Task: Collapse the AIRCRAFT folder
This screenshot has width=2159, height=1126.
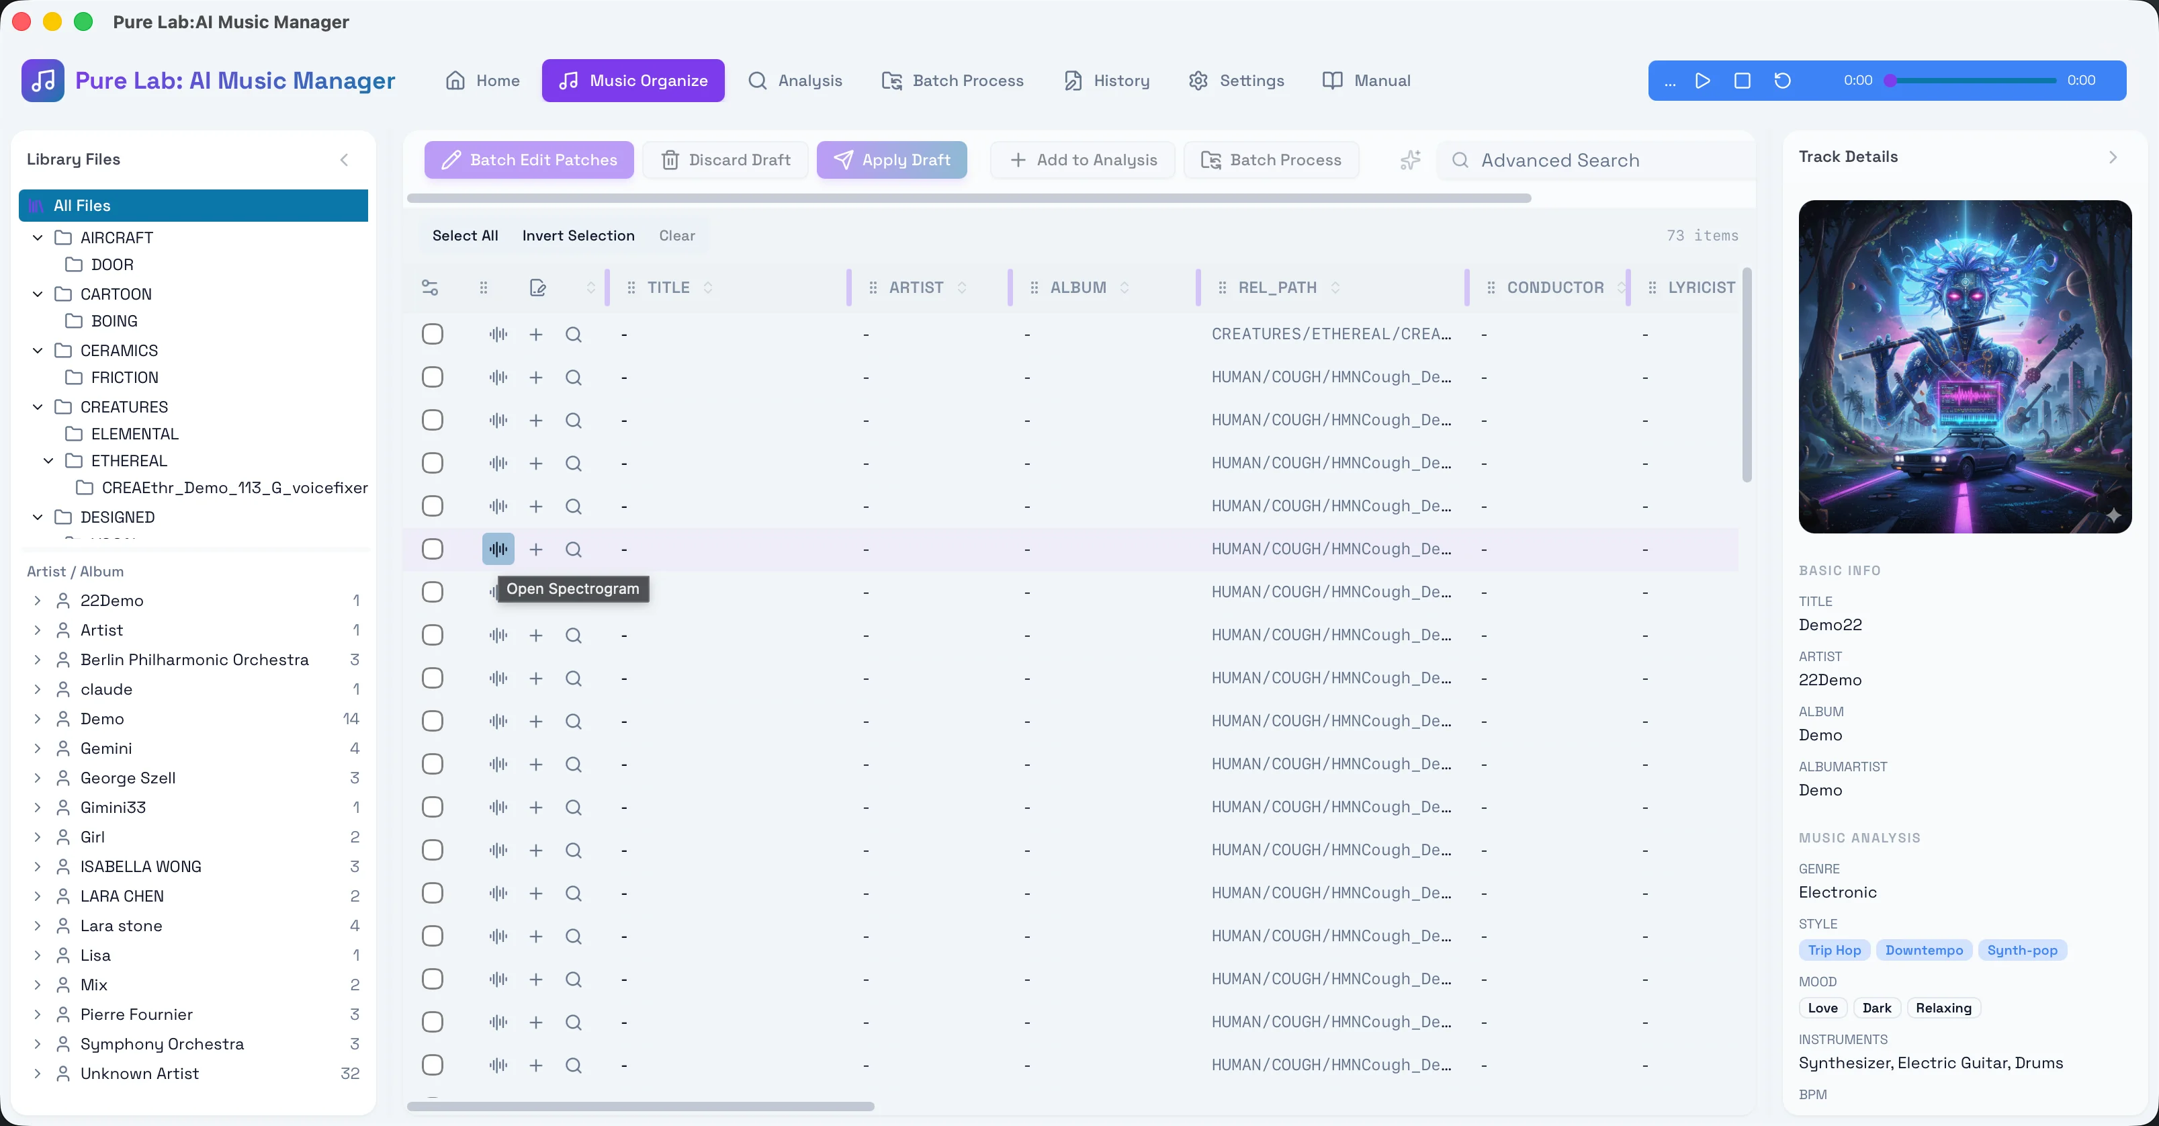Action: 38,238
